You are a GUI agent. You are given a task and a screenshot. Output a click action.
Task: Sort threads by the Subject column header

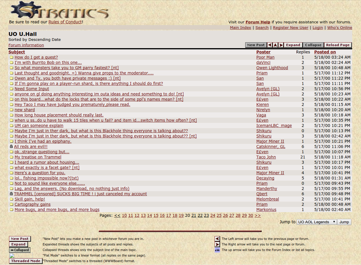[17, 52]
